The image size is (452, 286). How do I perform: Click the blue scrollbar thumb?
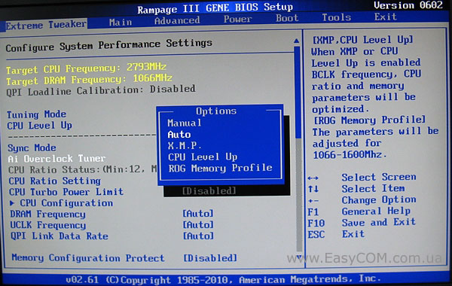coord(298,92)
